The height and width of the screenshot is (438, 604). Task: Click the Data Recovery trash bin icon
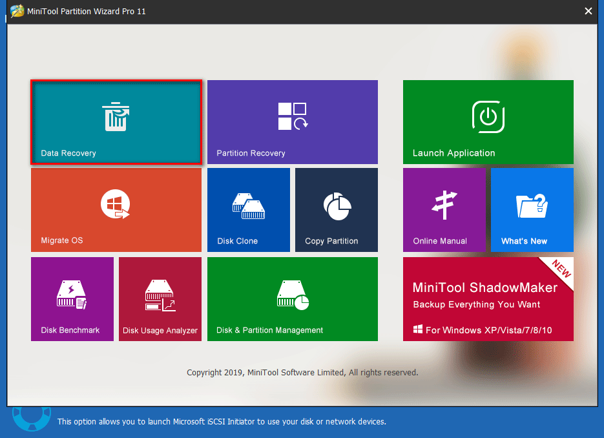[116, 116]
